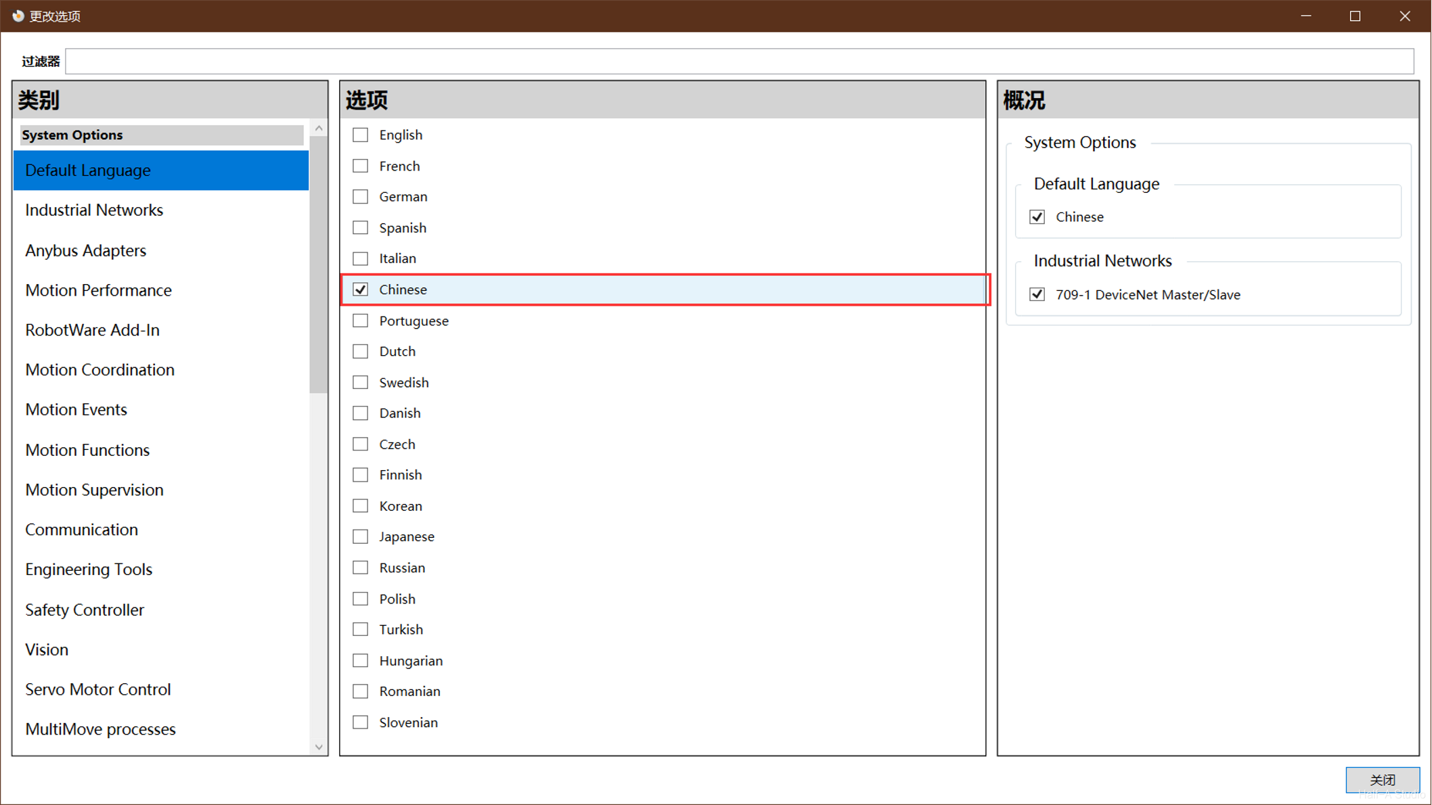Select the Safety Controller category

click(85, 609)
